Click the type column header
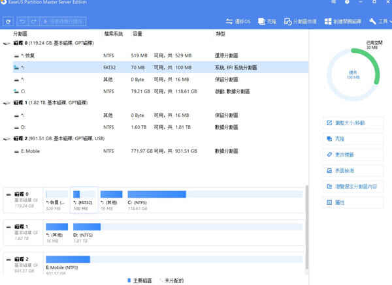392x285 pixels. click(x=220, y=34)
